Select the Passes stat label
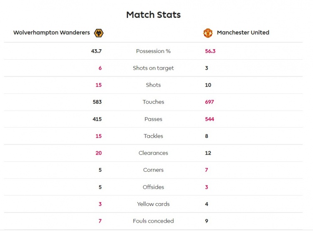313x231 pixels. click(153, 119)
